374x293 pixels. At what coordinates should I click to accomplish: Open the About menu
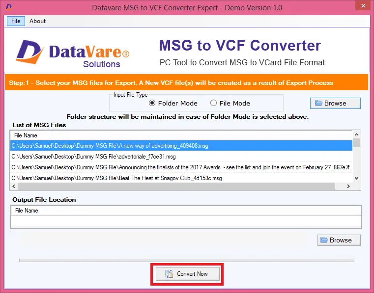[x=37, y=21]
